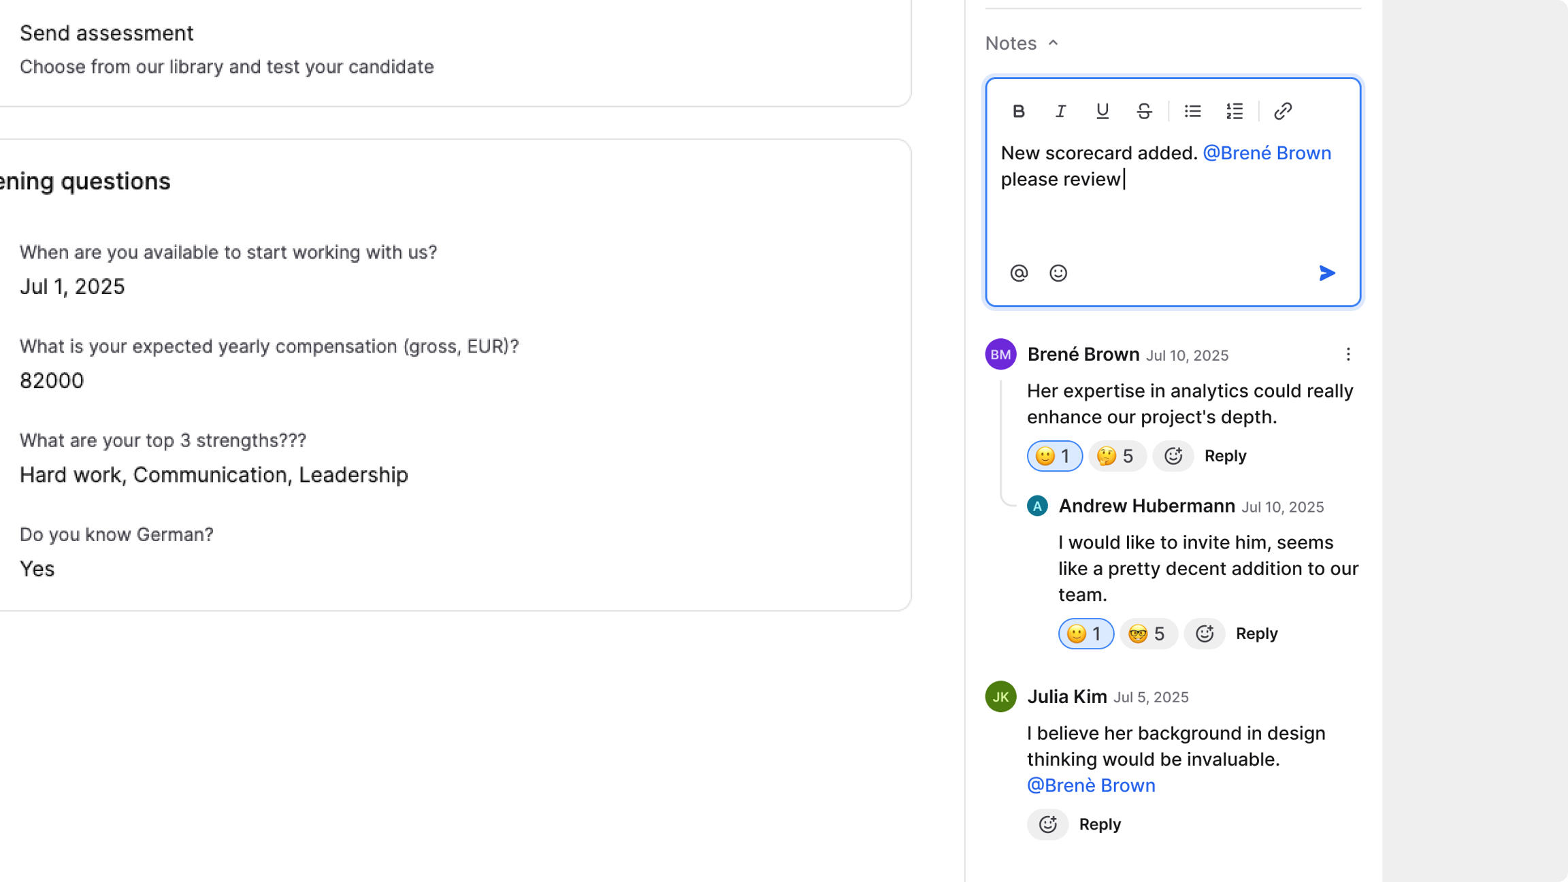The width and height of the screenshot is (1568, 882).
Task: Click the underline formatting icon
Action: pyautogui.click(x=1102, y=111)
